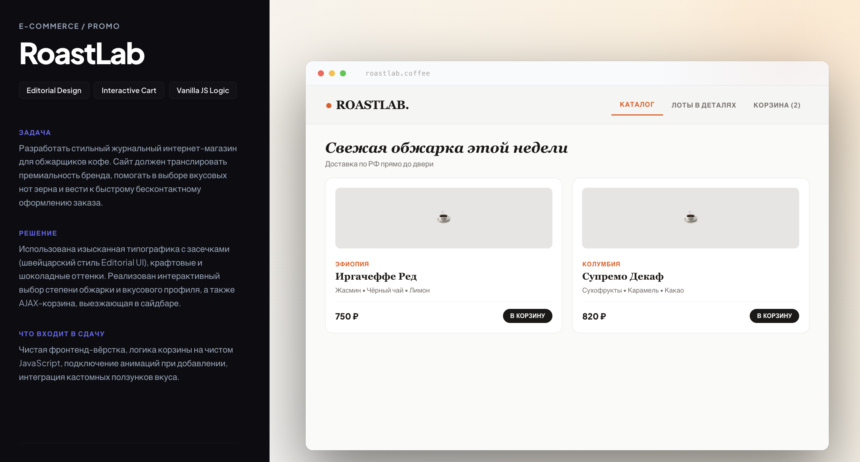Click the ЧТО ВХОДИТ В СДАЧУ heading

(62, 334)
